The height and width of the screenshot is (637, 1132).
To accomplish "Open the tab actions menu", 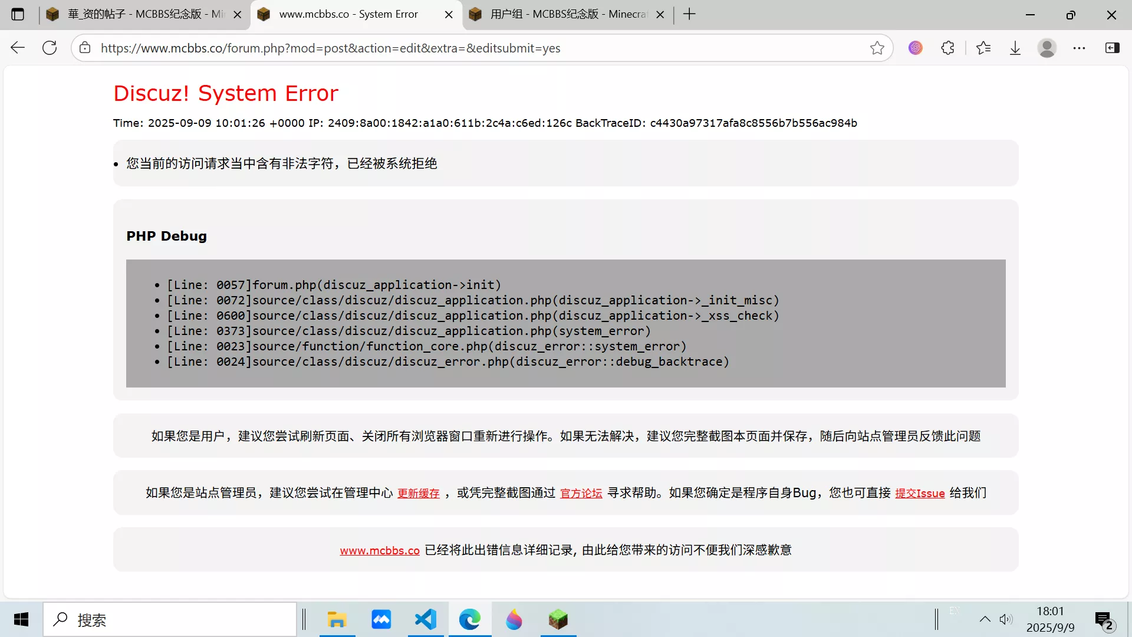I will pos(18,14).
